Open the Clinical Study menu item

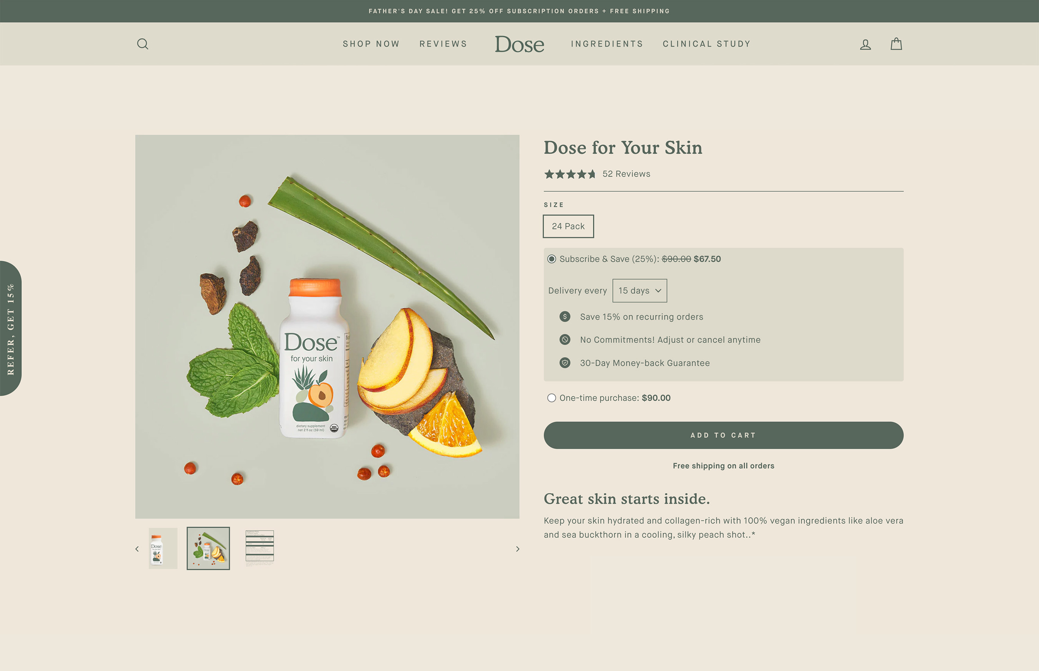706,44
